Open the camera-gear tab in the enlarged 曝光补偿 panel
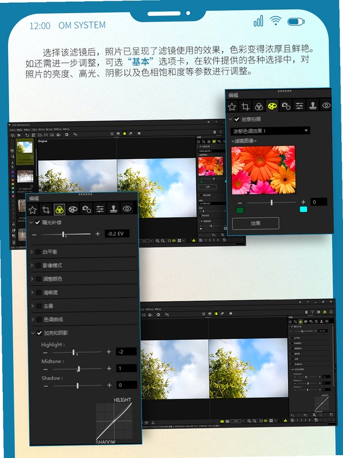The image size is (343, 458). pyautogui.click(x=86, y=209)
